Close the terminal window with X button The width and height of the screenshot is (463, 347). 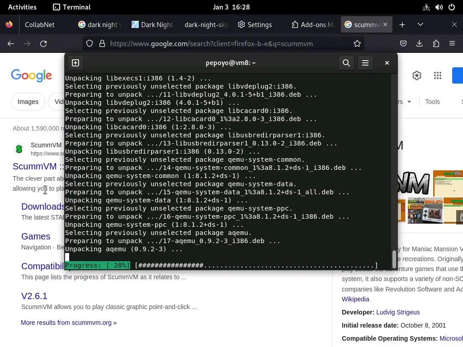(387, 63)
